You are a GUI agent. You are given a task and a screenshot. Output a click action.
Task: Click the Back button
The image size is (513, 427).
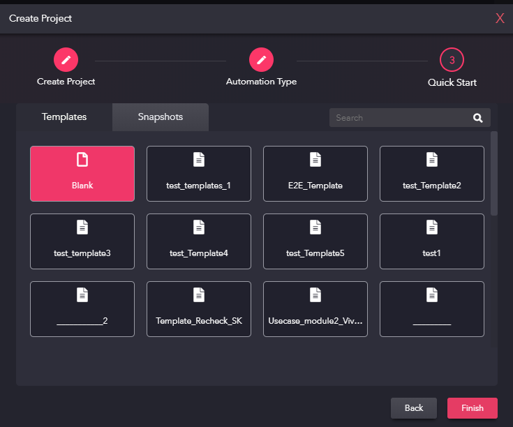click(x=413, y=408)
